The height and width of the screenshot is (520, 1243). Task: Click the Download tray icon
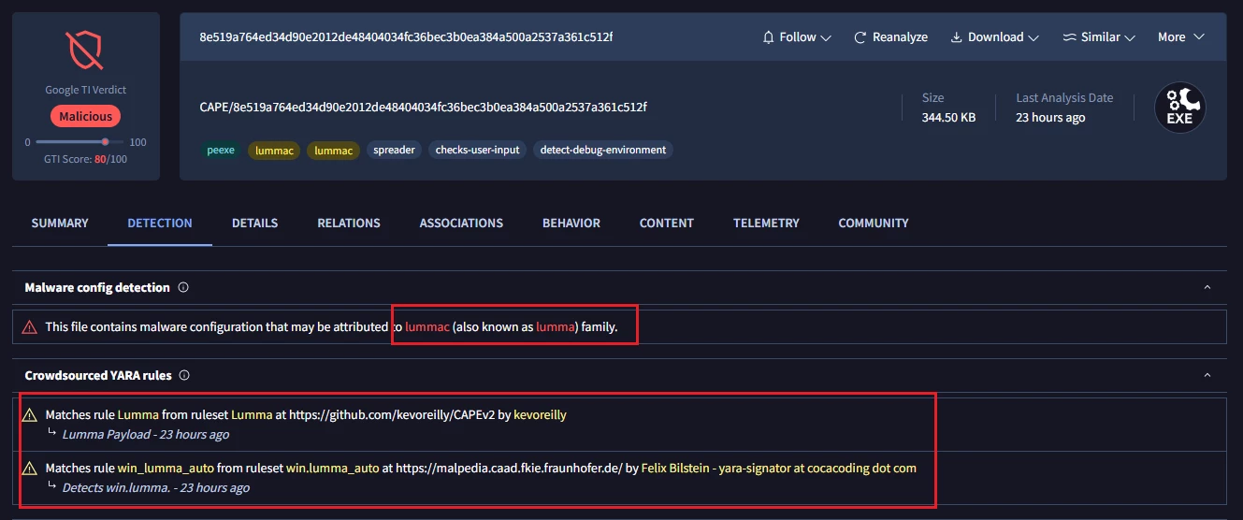coord(957,37)
